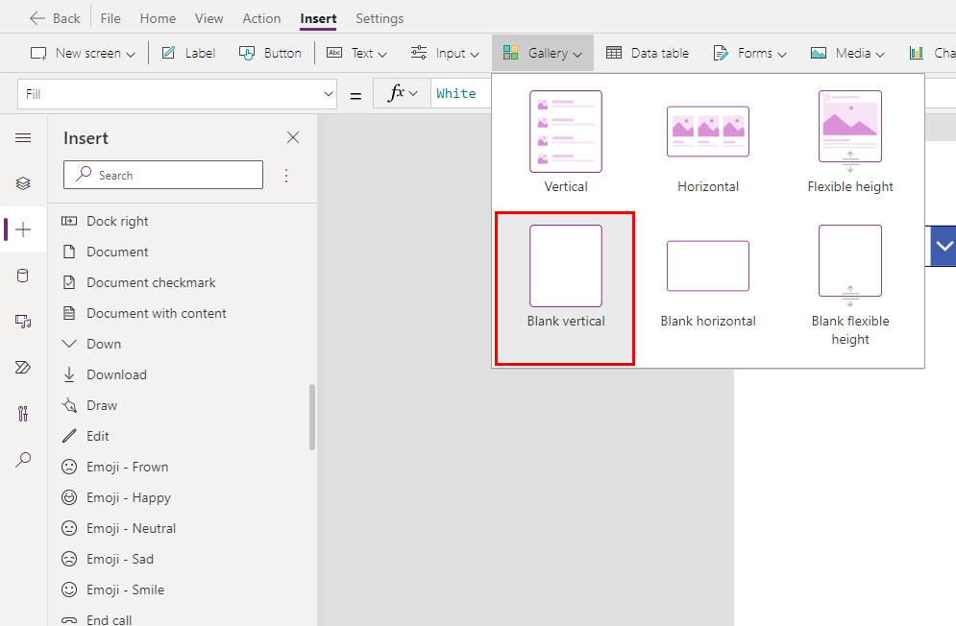This screenshot has width=956, height=626.
Task: Click the blue dropdown chevron on canvas
Action: coord(944,246)
